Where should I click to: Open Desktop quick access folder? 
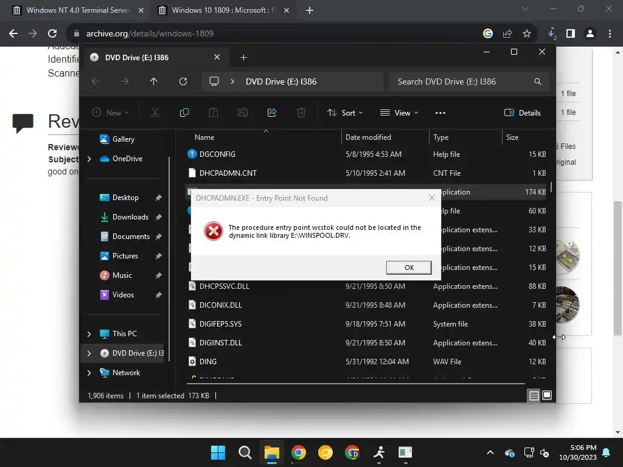(125, 198)
